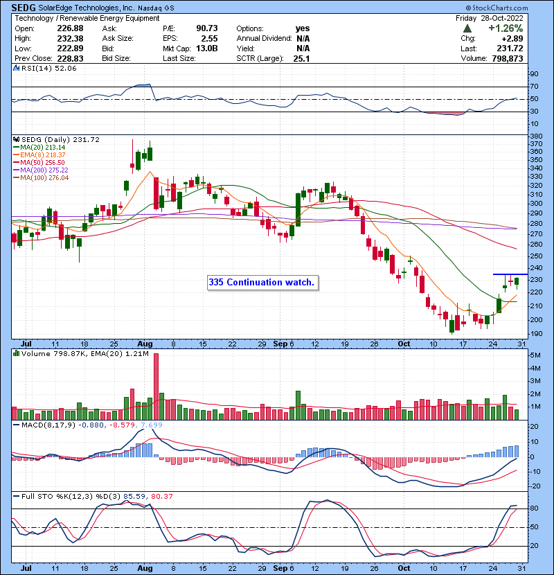This screenshot has height=575, width=554.
Task: Click the Volume 798.87K, EMA(20) 1.21M legend
Action: click(x=85, y=354)
